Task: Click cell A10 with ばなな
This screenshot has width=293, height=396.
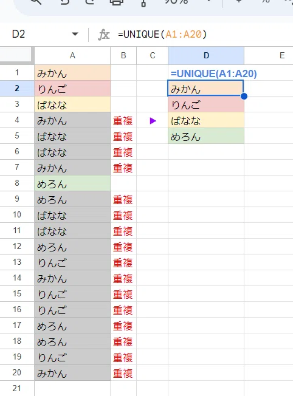Action: pos(72,214)
